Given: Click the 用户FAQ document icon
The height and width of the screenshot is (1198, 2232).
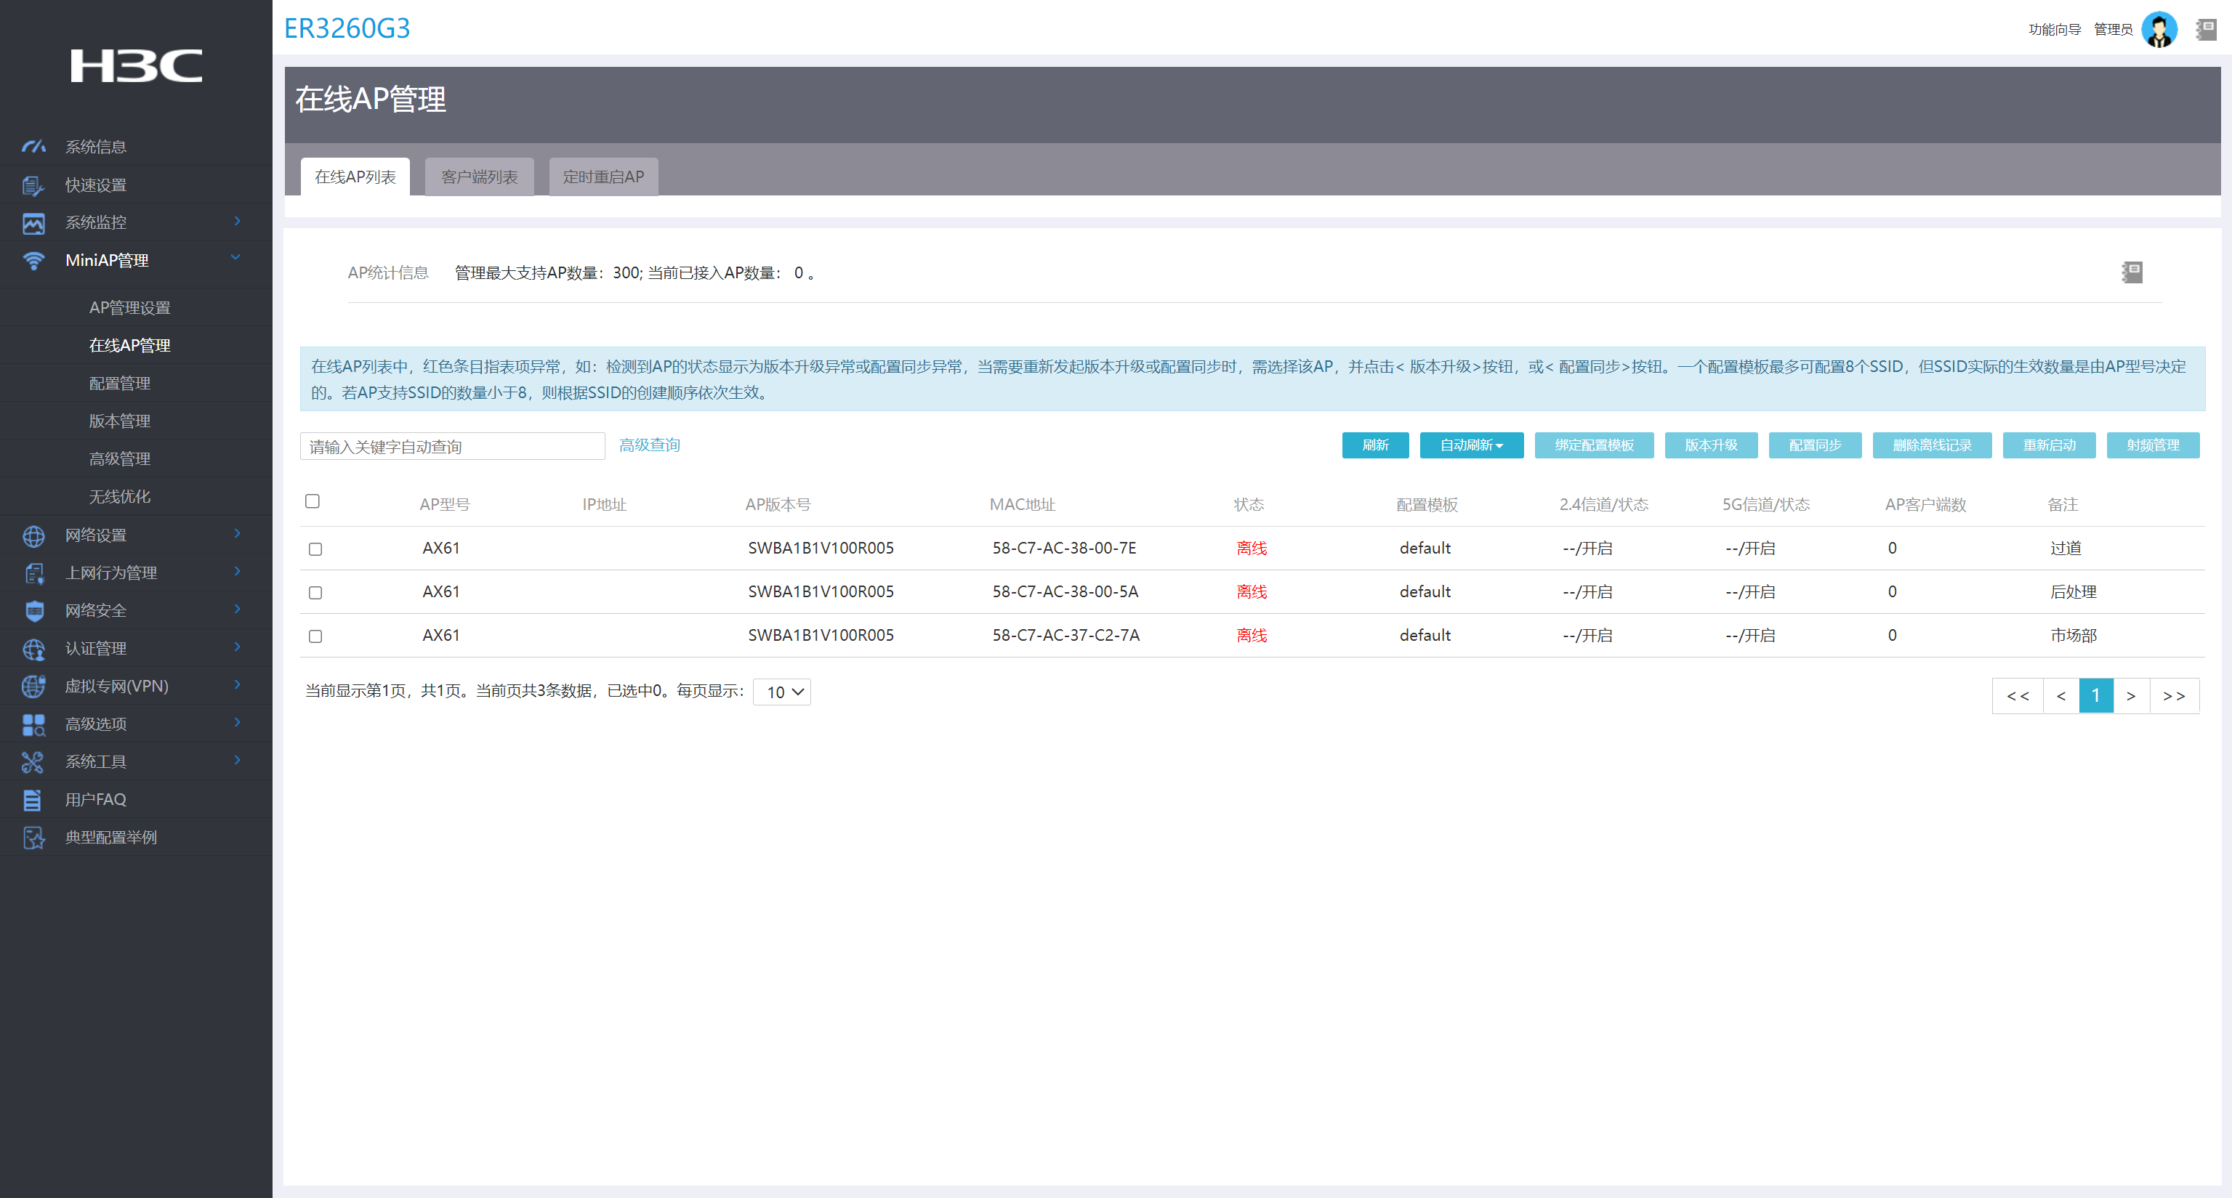Looking at the screenshot, I should tap(33, 800).
